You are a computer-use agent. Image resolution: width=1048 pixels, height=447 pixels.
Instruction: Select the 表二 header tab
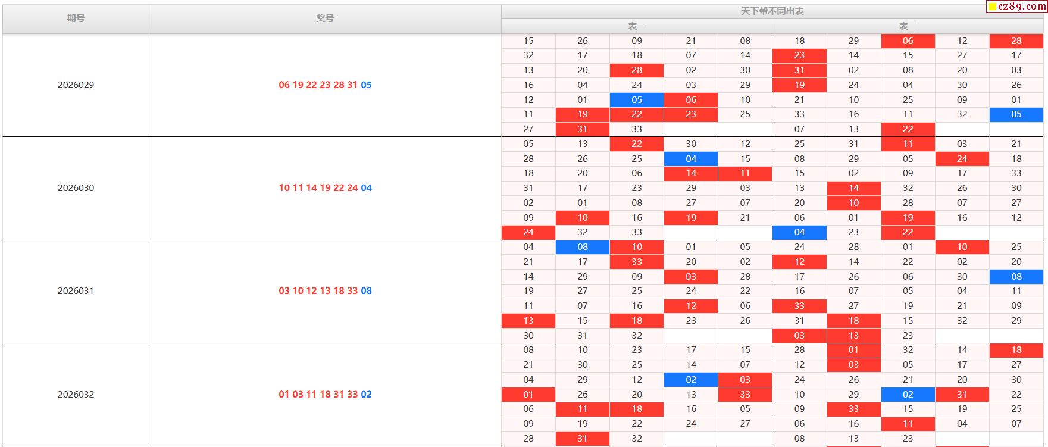(x=908, y=26)
